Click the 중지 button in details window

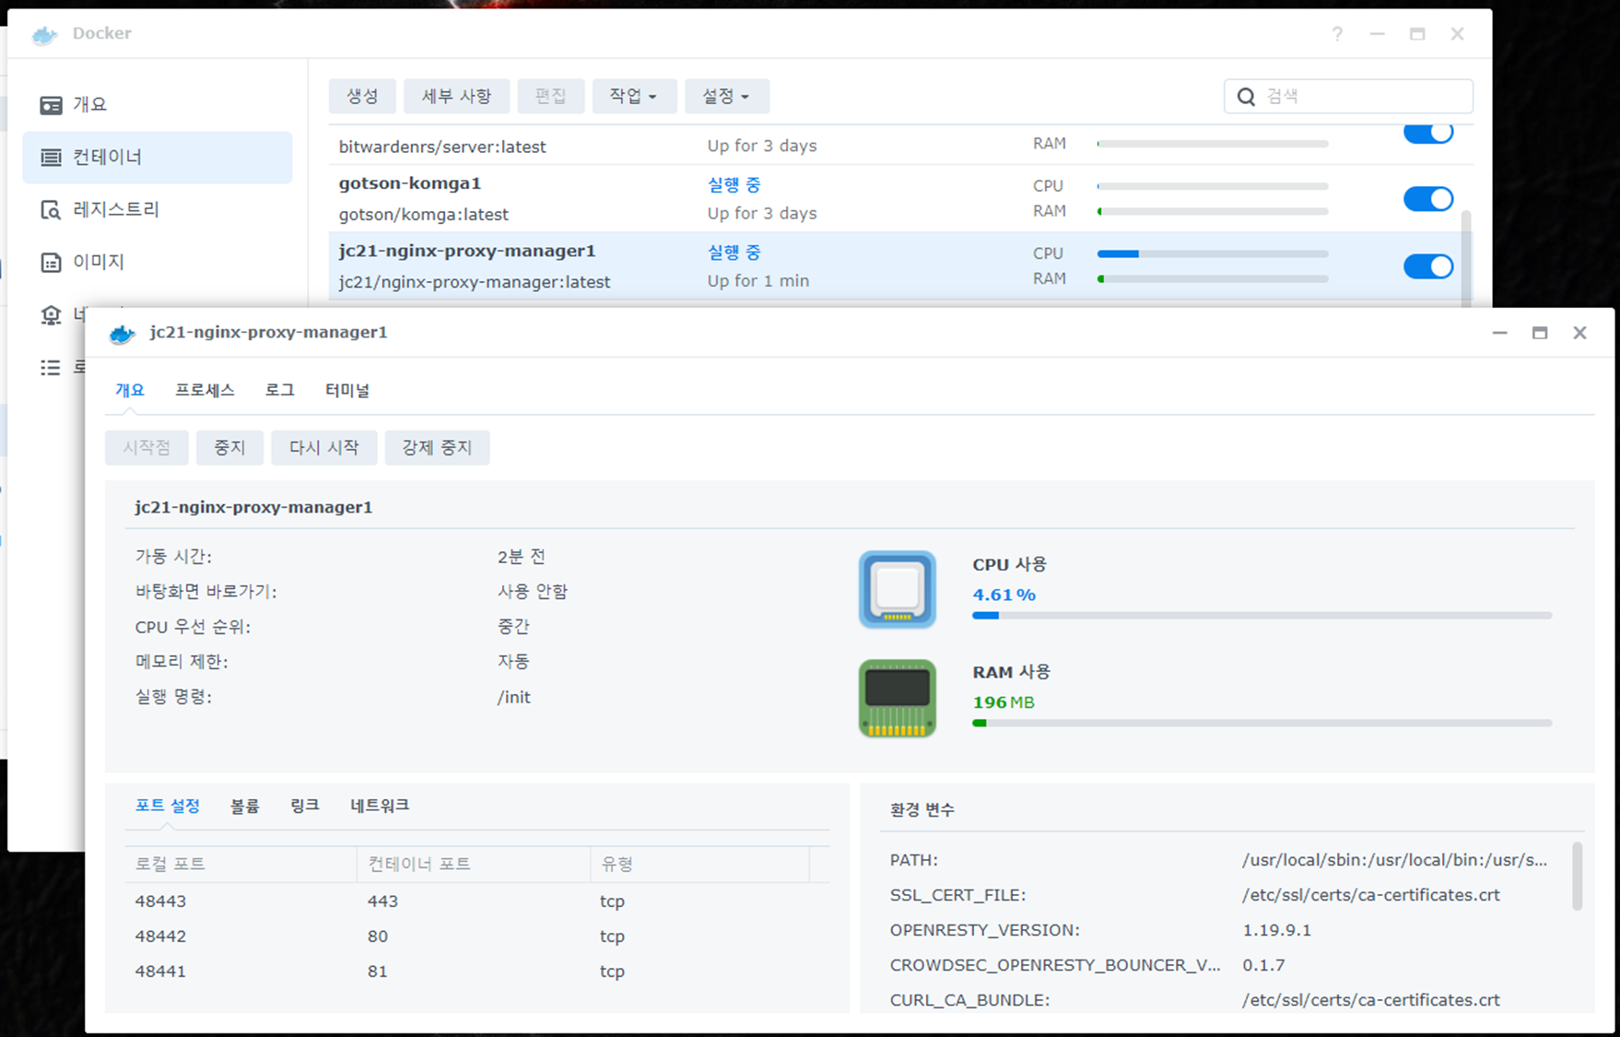tap(229, 448)
